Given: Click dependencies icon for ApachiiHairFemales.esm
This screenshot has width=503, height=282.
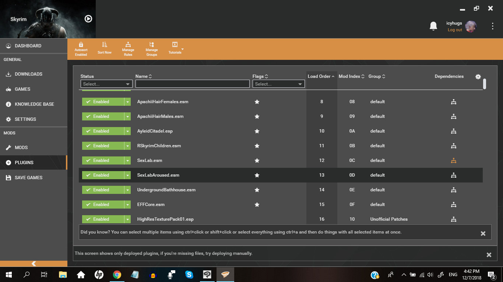Looking at the screenshot, I should [454, 102].
